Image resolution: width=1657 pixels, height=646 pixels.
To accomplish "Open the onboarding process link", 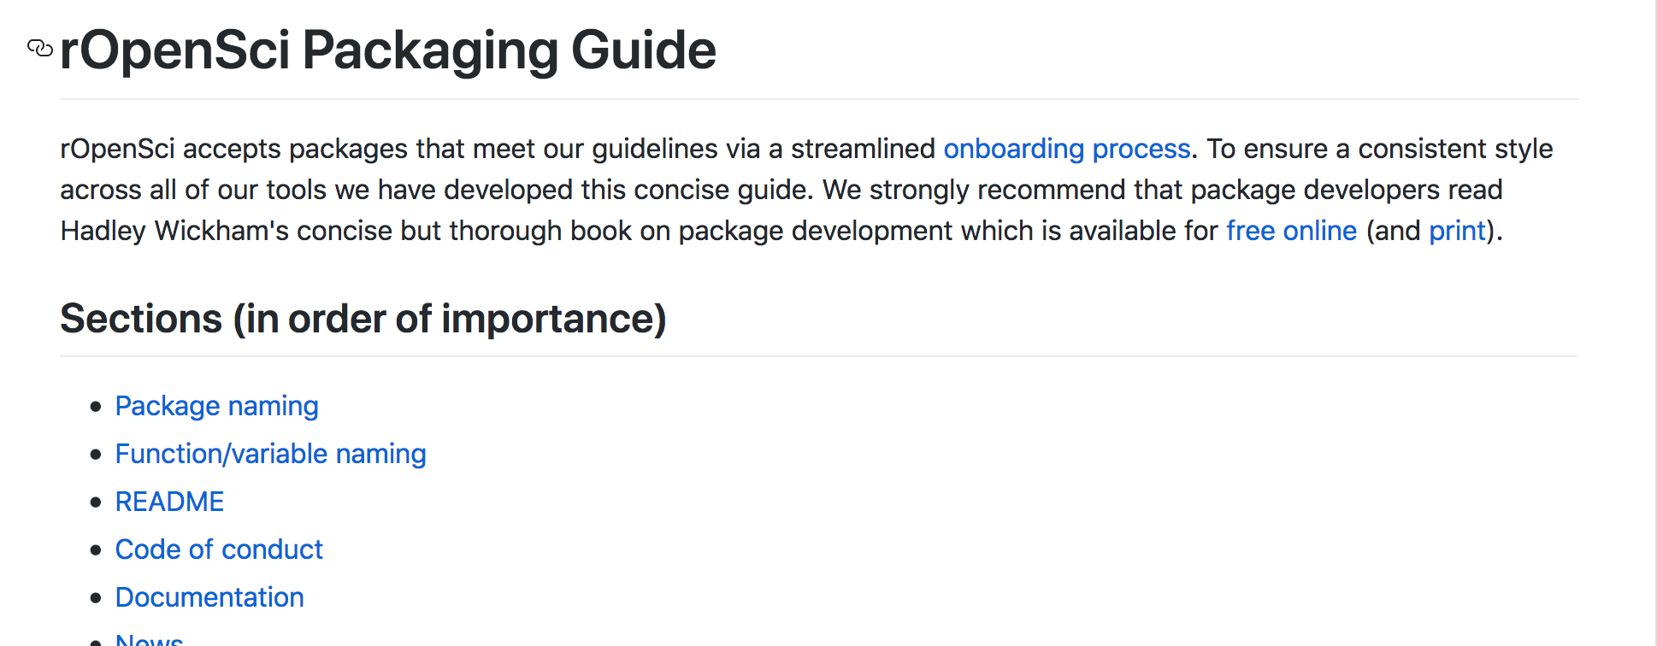I will [1067, 149].
